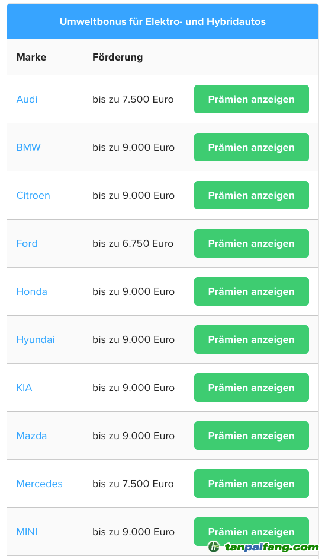Open the MINI brand link
The image size is (325, 559).
[27, 532]
